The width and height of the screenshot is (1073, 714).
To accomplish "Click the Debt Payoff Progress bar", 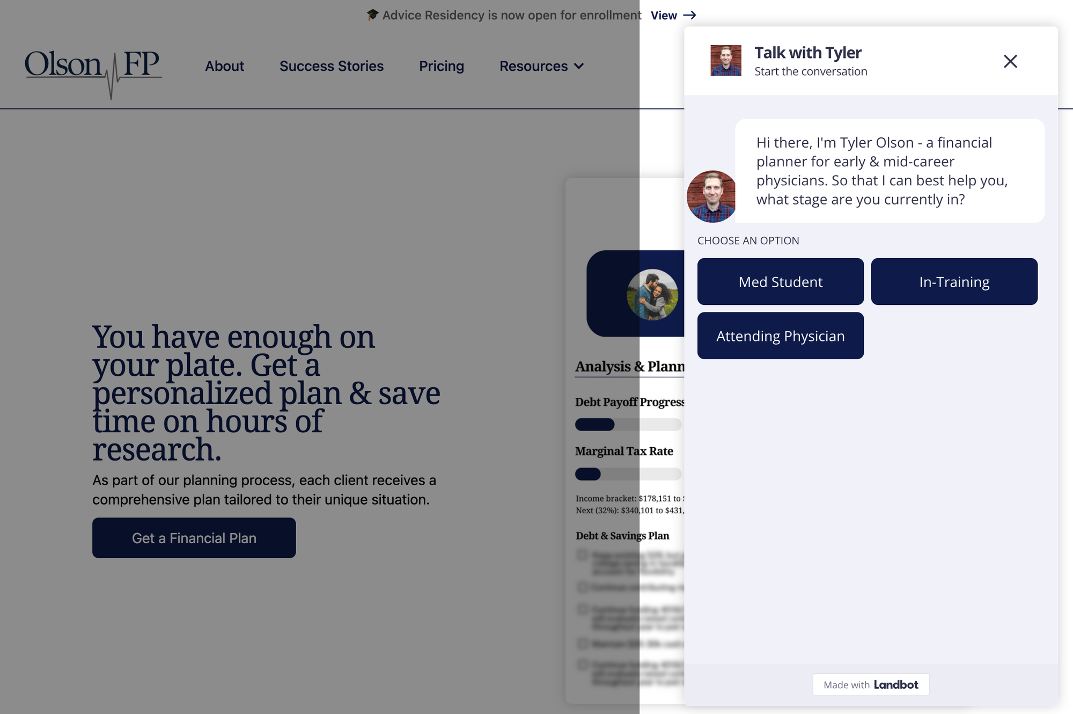I will [628, 425].
